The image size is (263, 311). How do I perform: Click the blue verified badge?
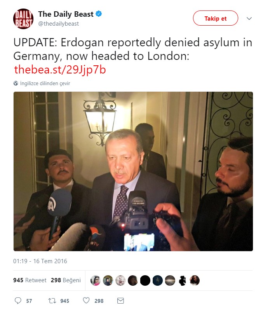pyautogui.click(x=99, y=14)
